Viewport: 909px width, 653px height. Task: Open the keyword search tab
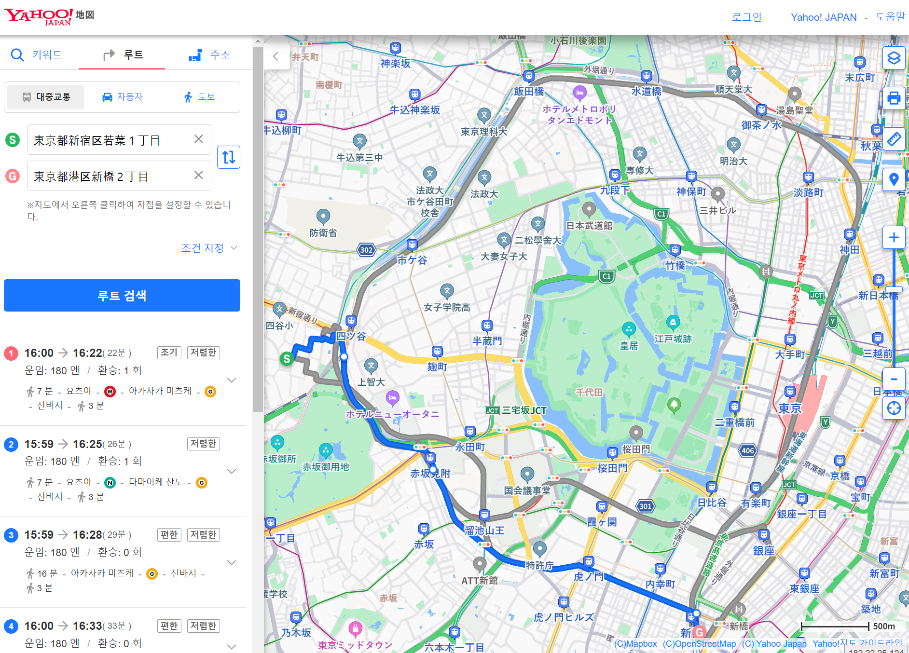[x=37, y=55]
